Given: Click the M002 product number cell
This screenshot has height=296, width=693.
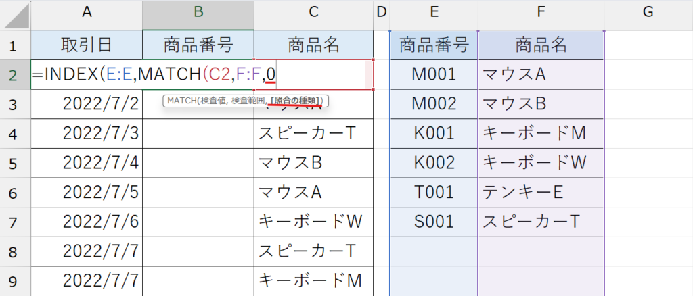Looking at the screenshot, I should (x=434, y=104).
